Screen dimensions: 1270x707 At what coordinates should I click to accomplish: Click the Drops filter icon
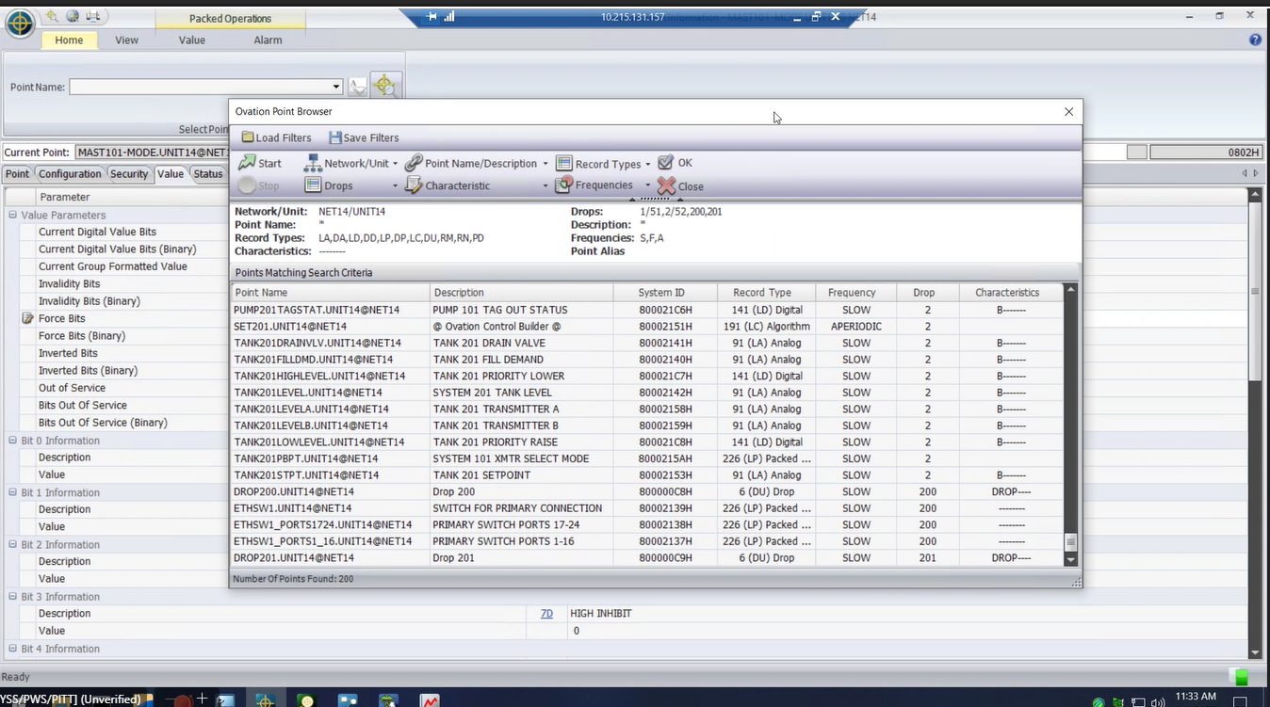pos(313,185)
